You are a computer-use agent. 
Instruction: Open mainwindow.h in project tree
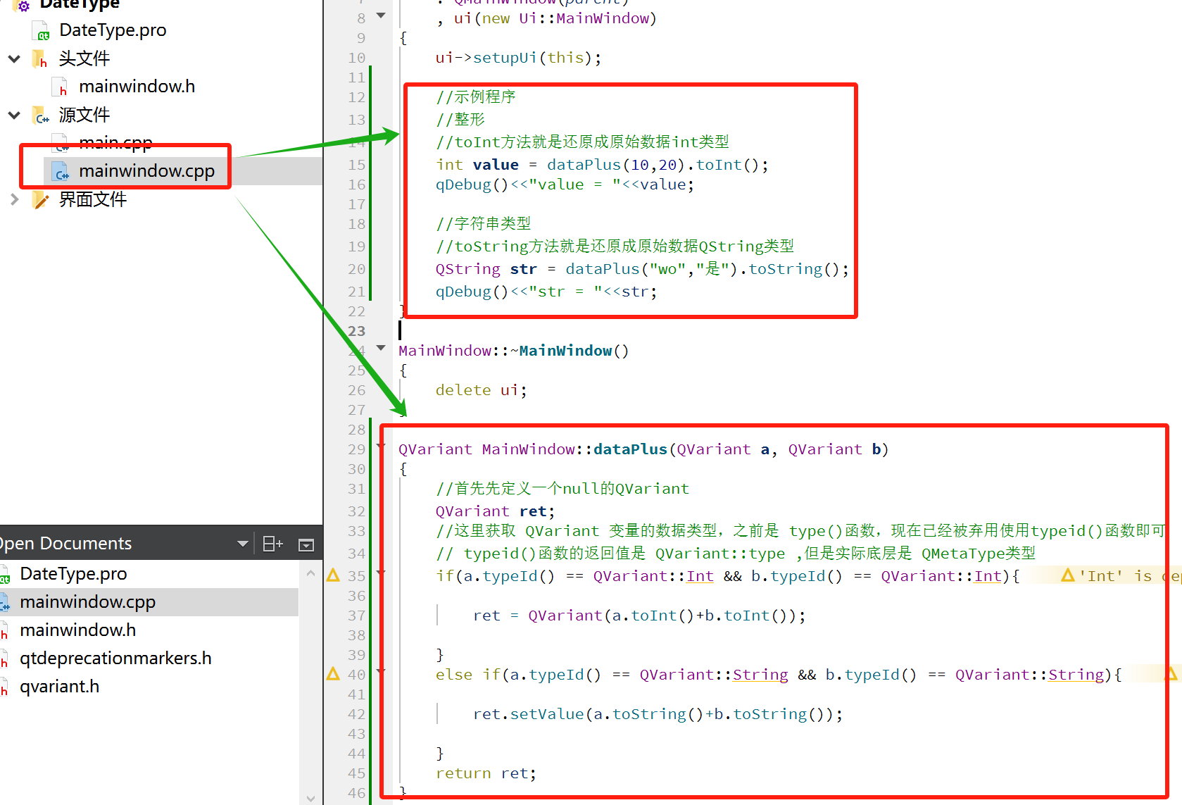point(137,87)
